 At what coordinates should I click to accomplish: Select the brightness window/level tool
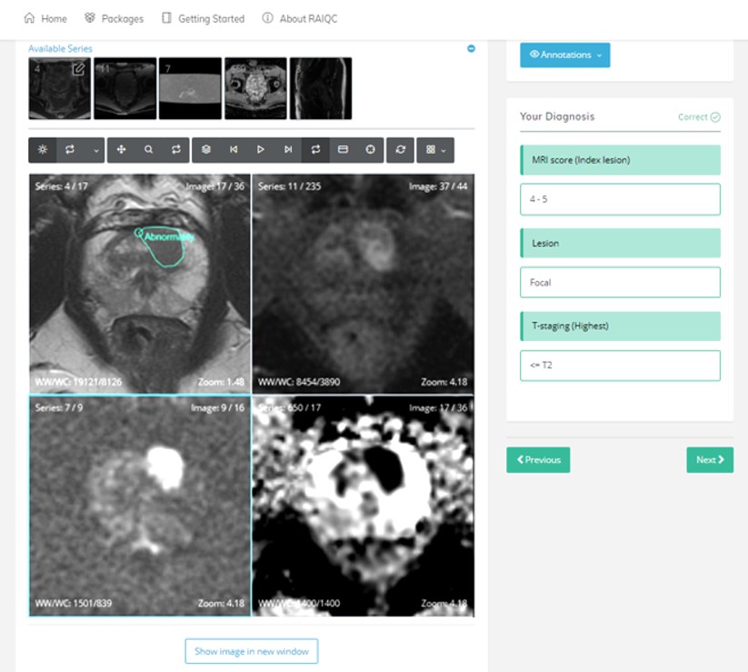click(43, 150)
